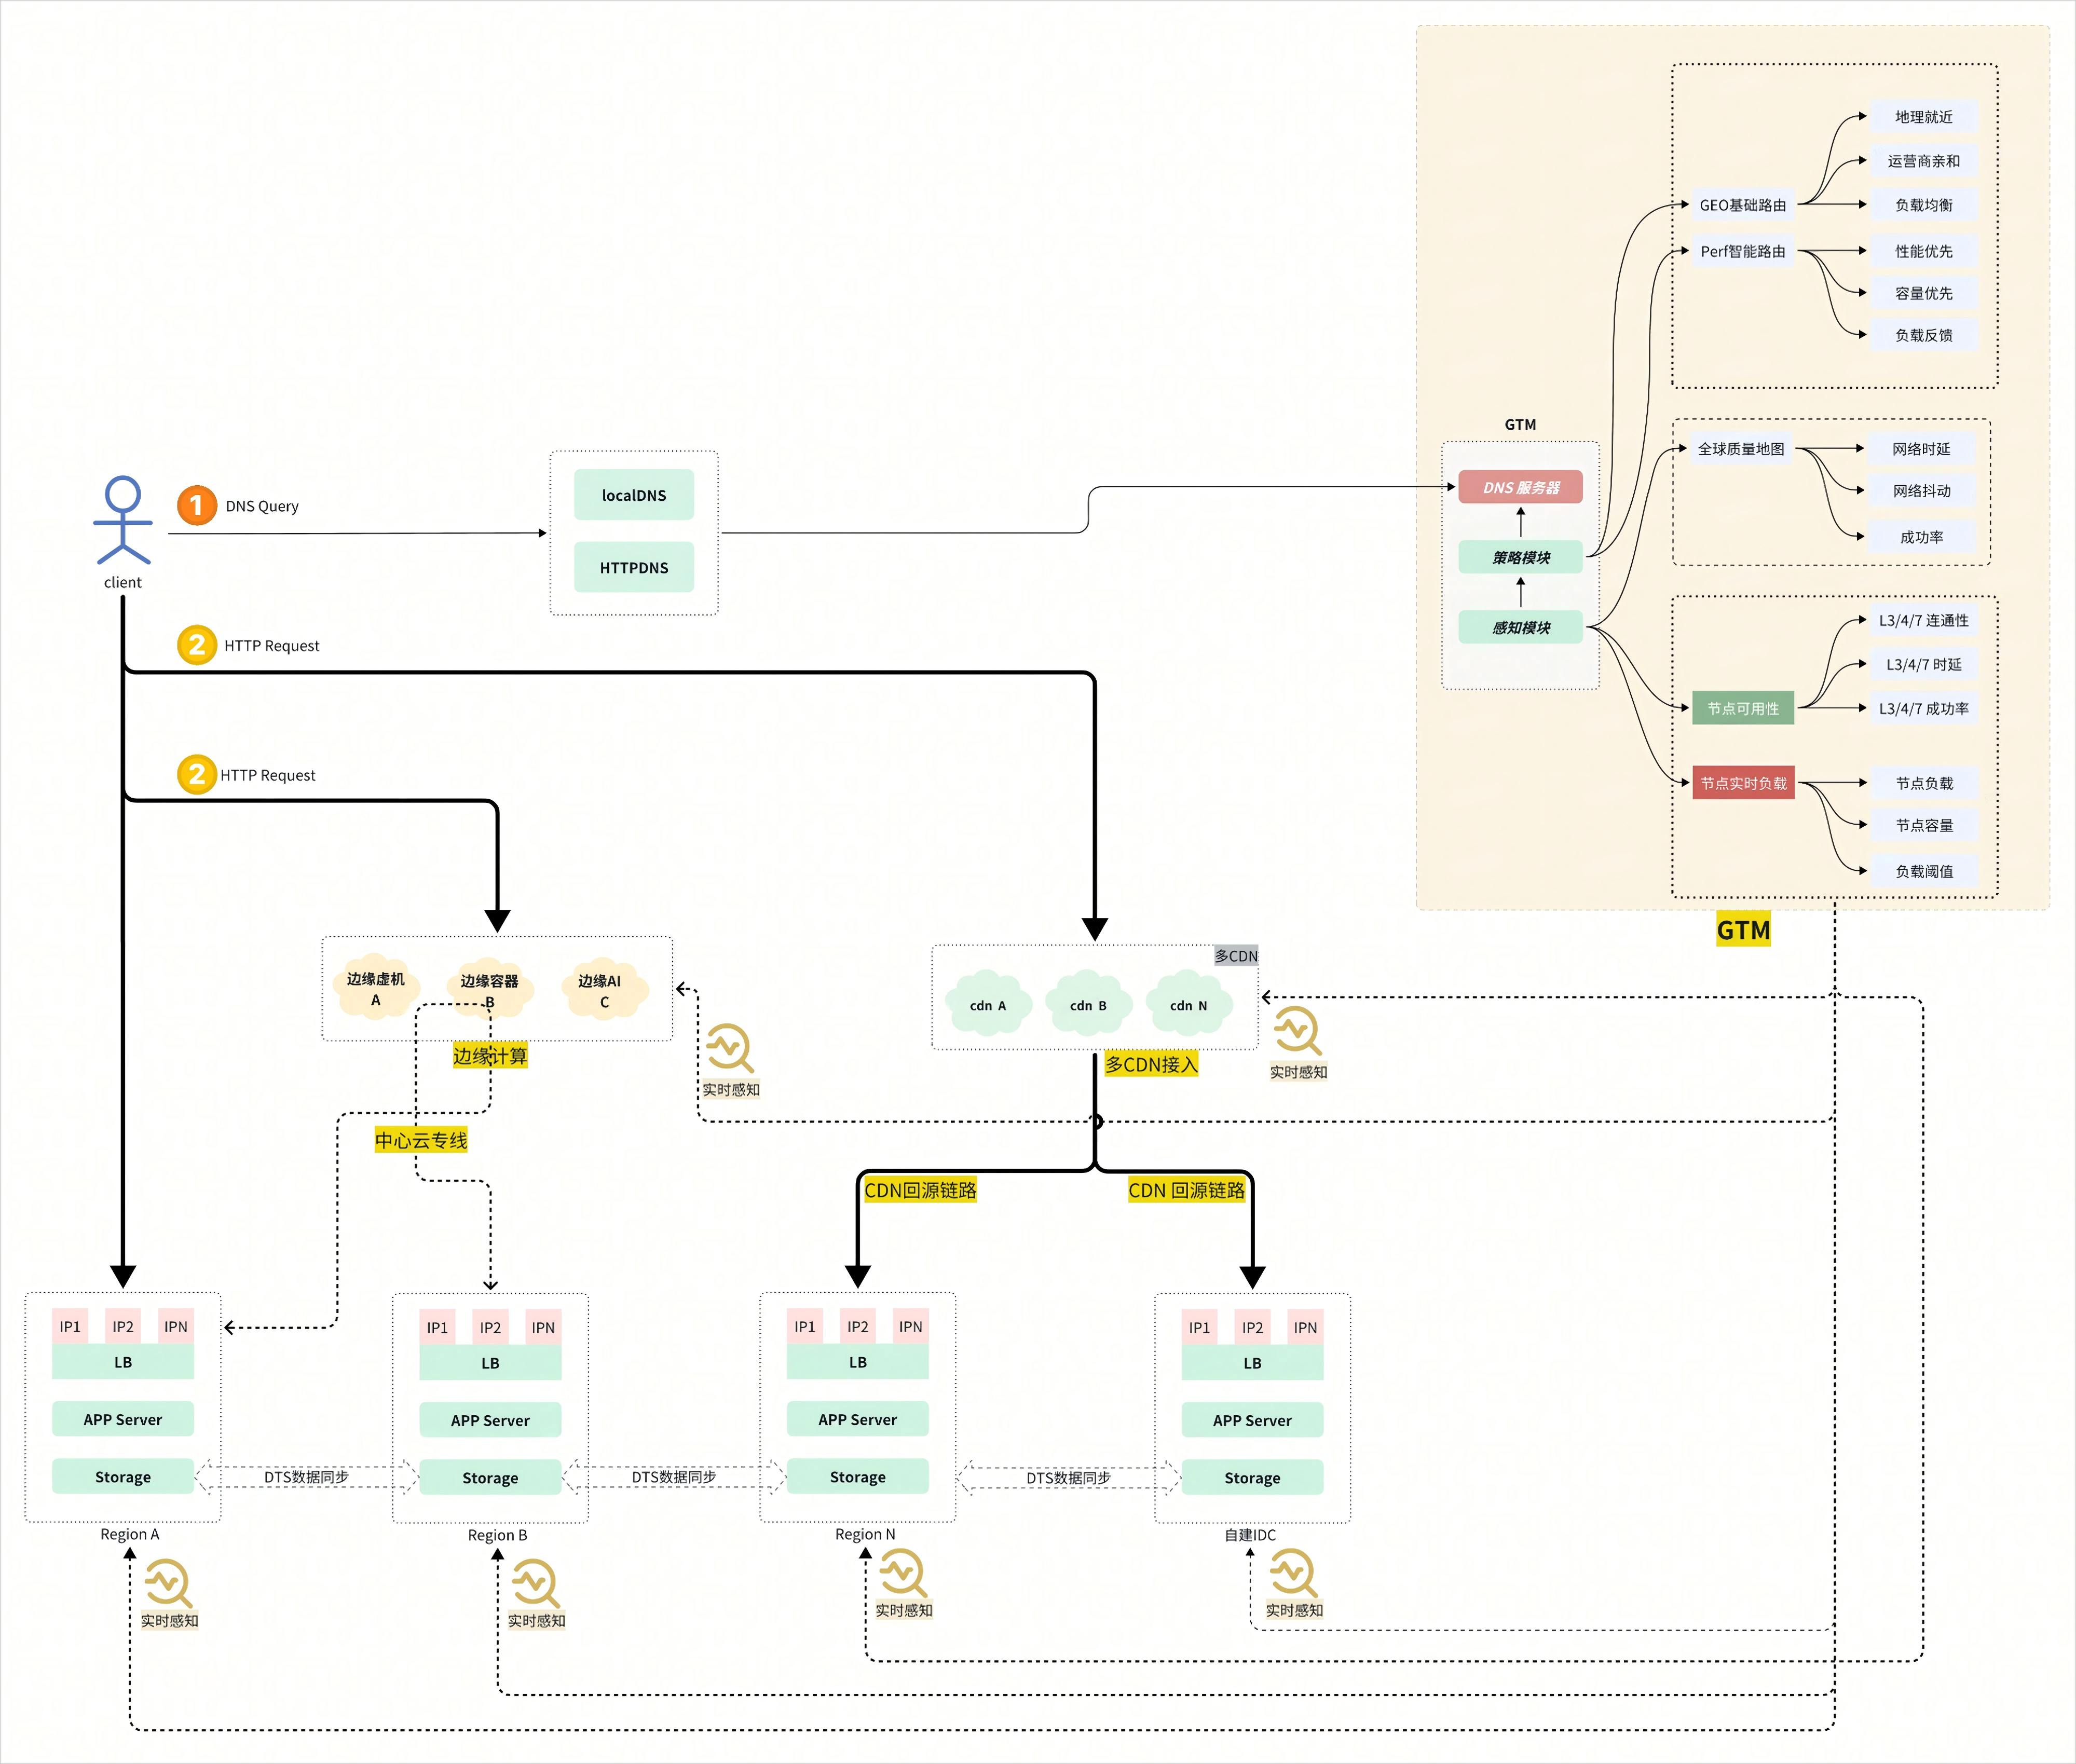2076x1764 pixels.
Task: Click the GEO基础路由 label
Action: point(1742,205)
